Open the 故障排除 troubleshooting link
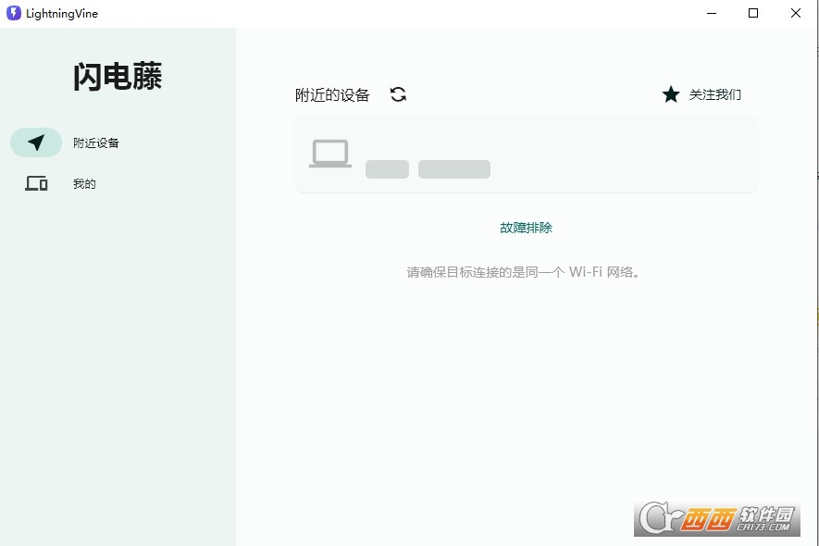This screenshot has height=546, width=819. [x=526, y=228]
